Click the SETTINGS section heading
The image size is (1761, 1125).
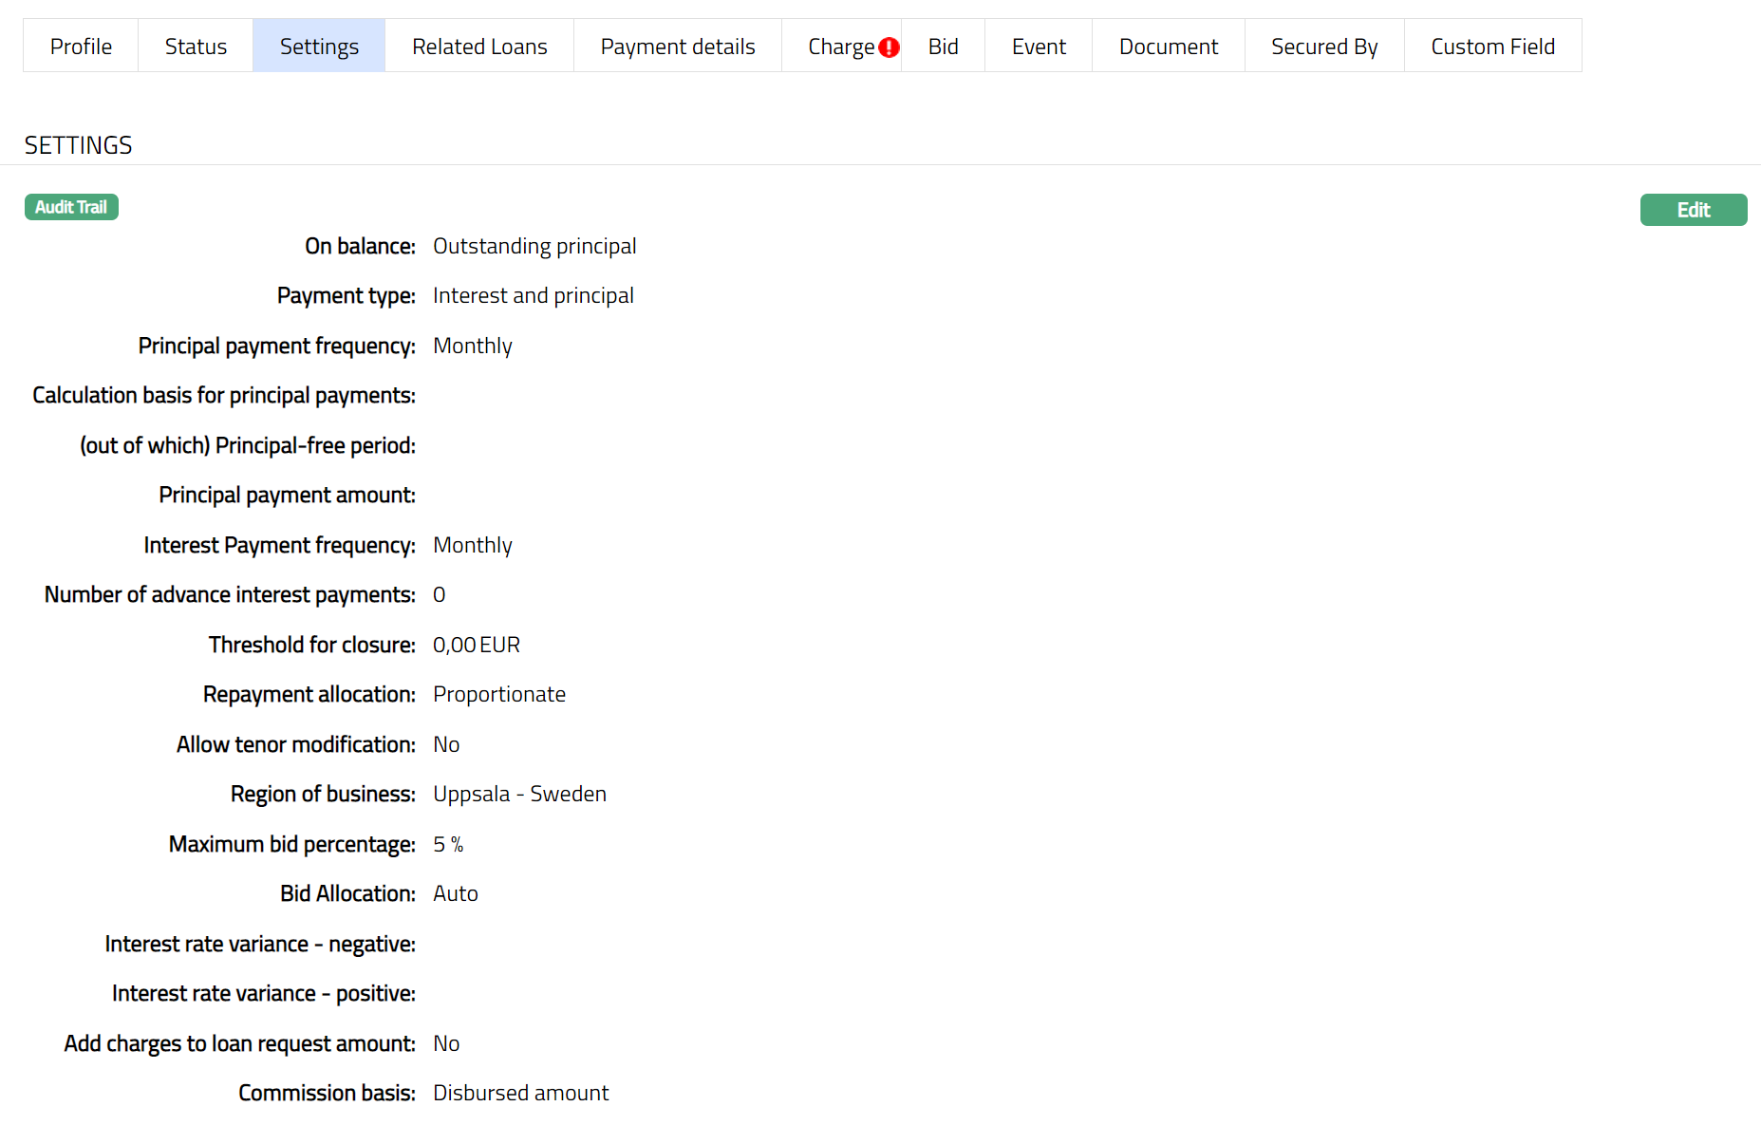(x=78, y=145)
